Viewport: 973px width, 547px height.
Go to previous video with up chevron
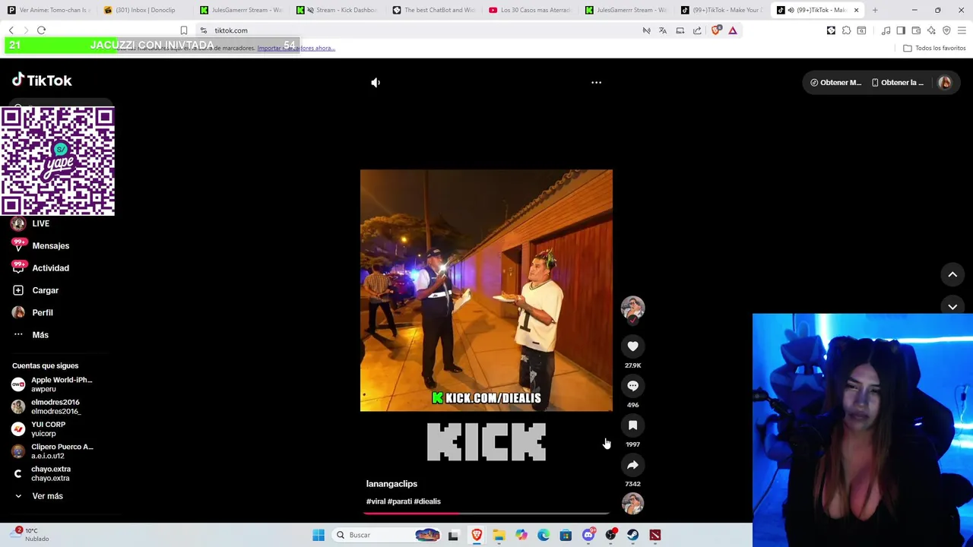click(x=952, y=275)
